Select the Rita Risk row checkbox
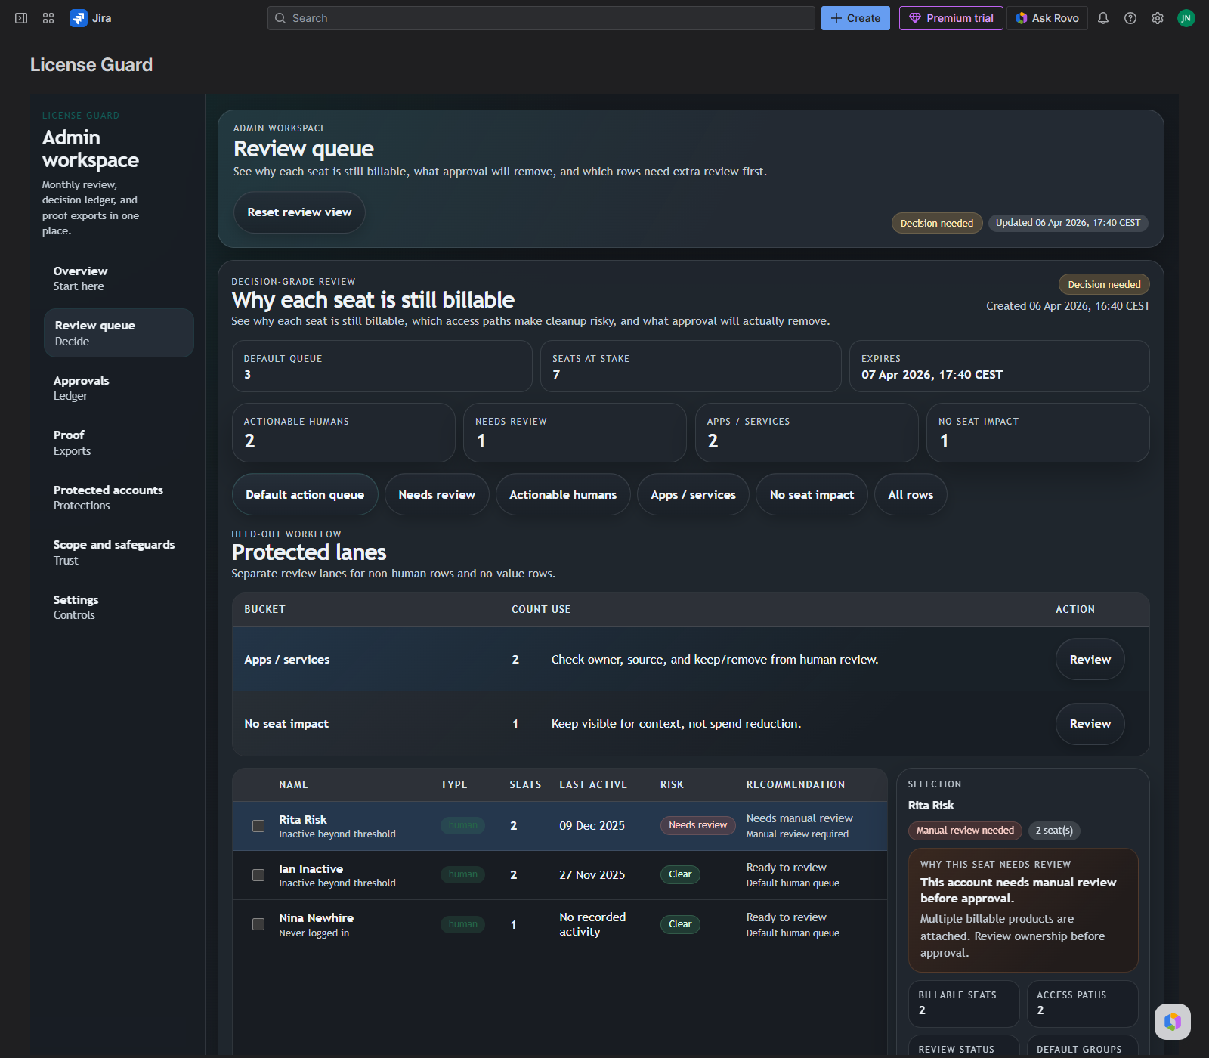Viewport: 1209px width, 1058px height. click(x=258, y=826)
